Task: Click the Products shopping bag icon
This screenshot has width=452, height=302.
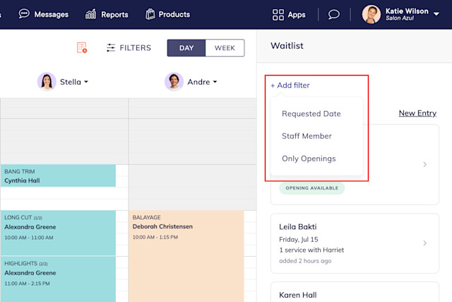Action: 150,14
